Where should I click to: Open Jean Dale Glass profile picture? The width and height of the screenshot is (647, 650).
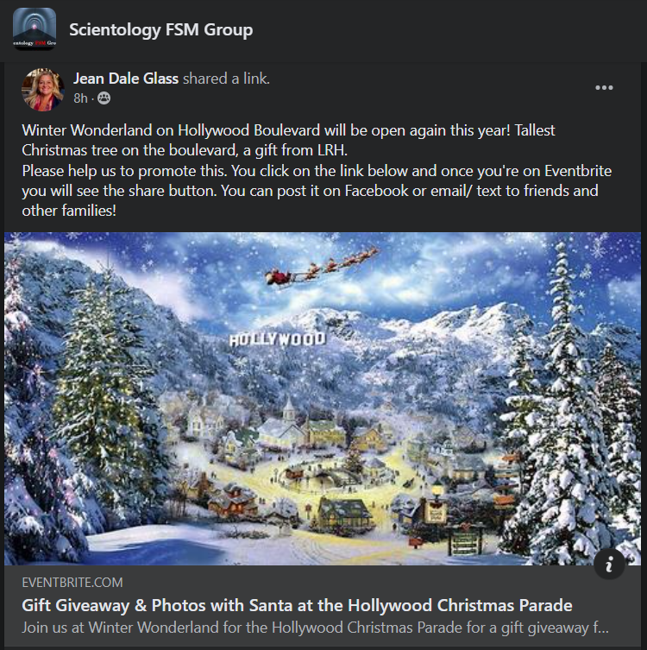(43, 90)
